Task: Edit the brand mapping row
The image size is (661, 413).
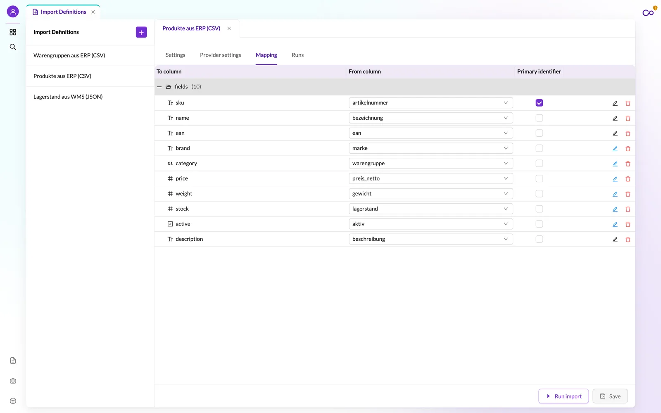Action: pyautogui.click(x=615, y=149)
